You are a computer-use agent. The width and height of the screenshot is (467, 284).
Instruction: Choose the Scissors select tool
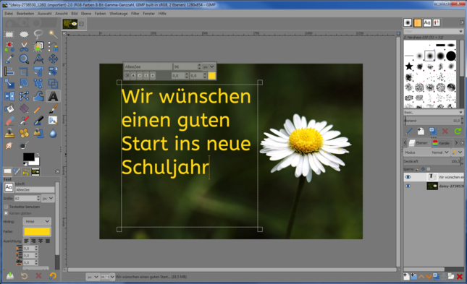pos(24,47)
